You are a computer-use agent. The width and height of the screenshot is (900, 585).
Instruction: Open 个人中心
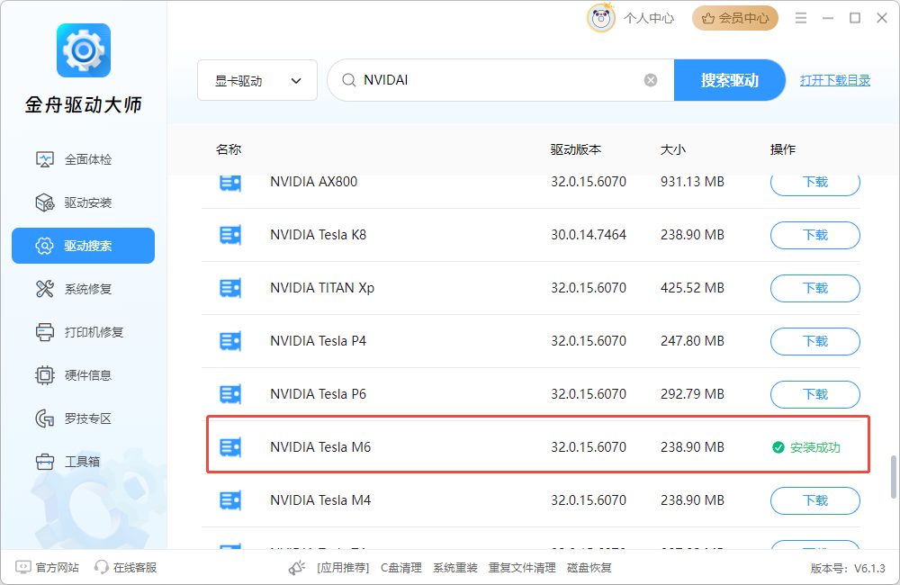649,18
